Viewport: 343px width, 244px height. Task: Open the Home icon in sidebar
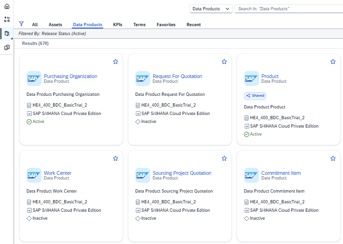[x=7, y=6]
